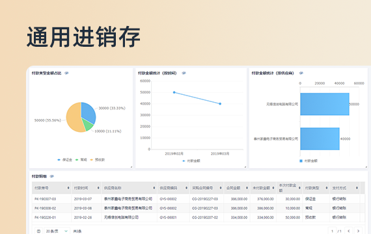Toggle 付款金额 legend under bar chart
Image resolution: width=371 pixels, height=234 pixels.
[309, 161]
